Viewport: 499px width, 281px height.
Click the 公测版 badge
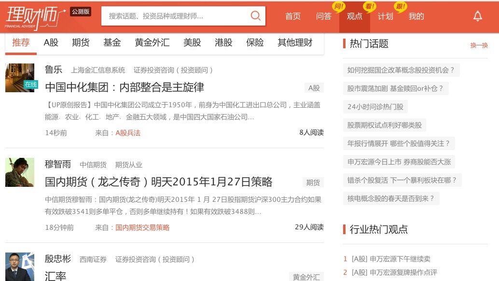coord(81,12)
